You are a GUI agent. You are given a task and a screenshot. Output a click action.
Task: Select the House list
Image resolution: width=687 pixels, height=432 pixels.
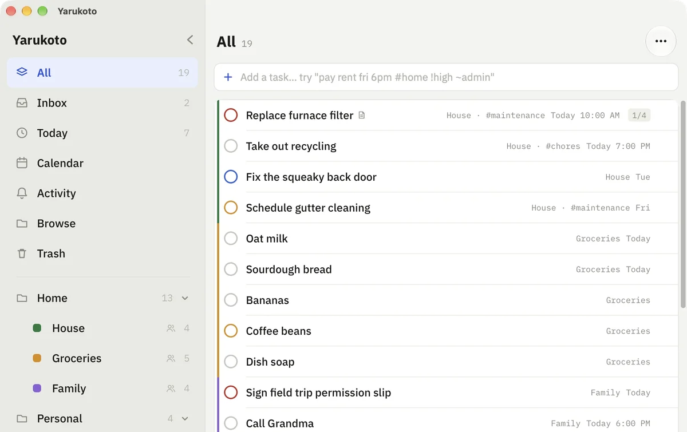pos(102,328)
